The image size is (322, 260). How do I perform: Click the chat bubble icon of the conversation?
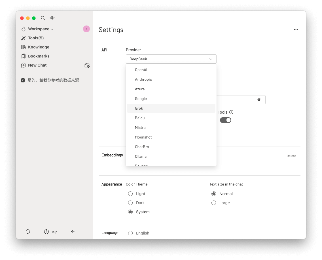pos(23,80)
